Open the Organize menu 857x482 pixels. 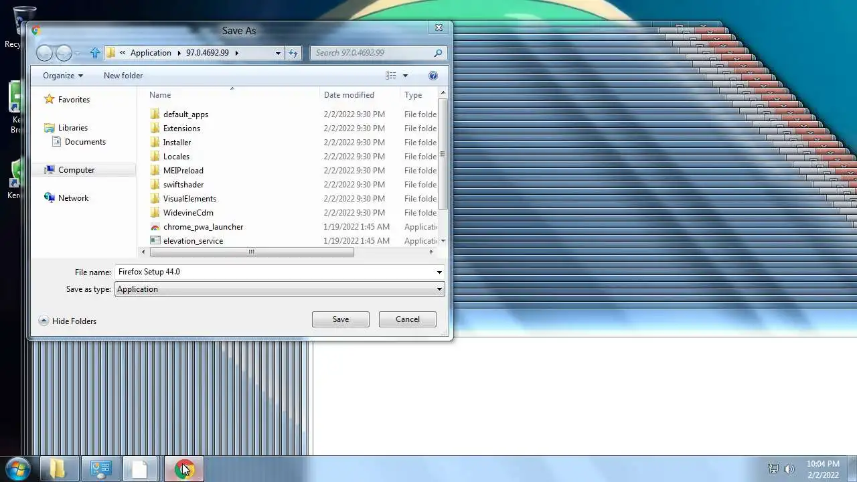tap(63, 76)
